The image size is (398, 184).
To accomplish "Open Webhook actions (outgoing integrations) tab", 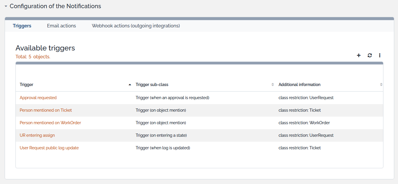I will tap(136, 26).
